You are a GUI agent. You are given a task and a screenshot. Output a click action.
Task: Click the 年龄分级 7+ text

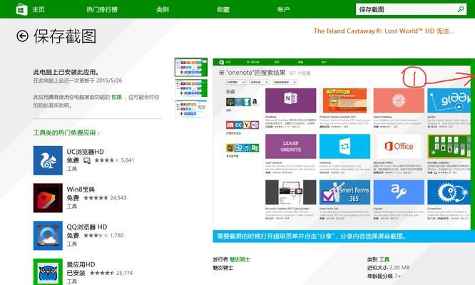pos(384,276)
